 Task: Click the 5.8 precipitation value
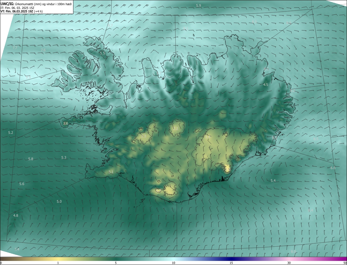point(31,159)
